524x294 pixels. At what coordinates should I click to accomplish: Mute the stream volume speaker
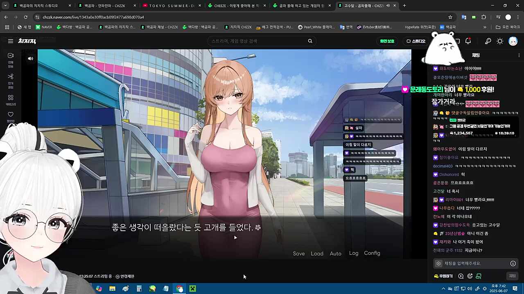(30, 58)
